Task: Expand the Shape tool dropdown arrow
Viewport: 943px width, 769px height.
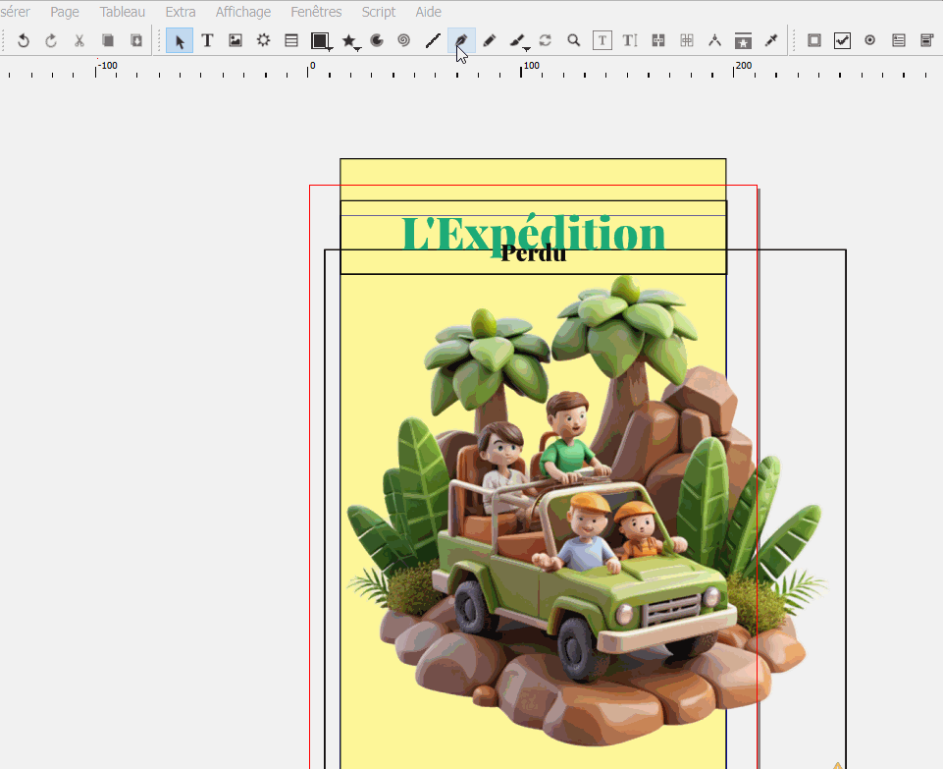Action: pos(330,49)
